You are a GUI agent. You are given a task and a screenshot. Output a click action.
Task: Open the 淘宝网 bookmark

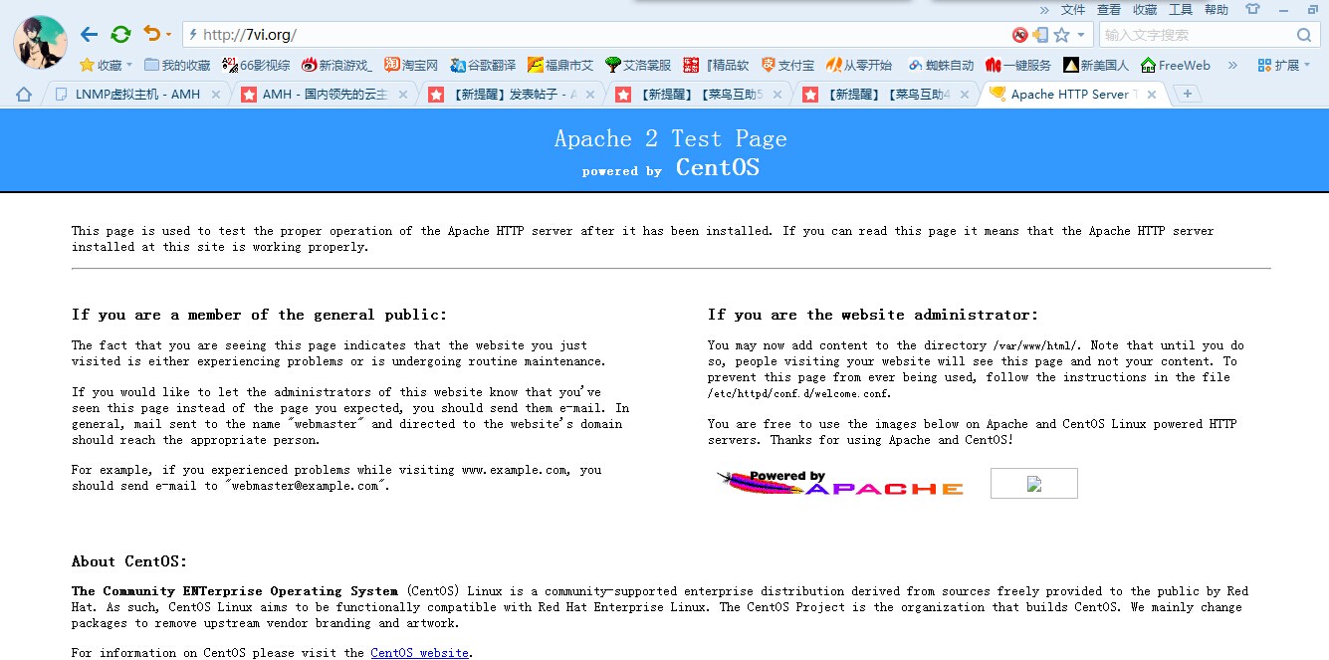(411, 66)
